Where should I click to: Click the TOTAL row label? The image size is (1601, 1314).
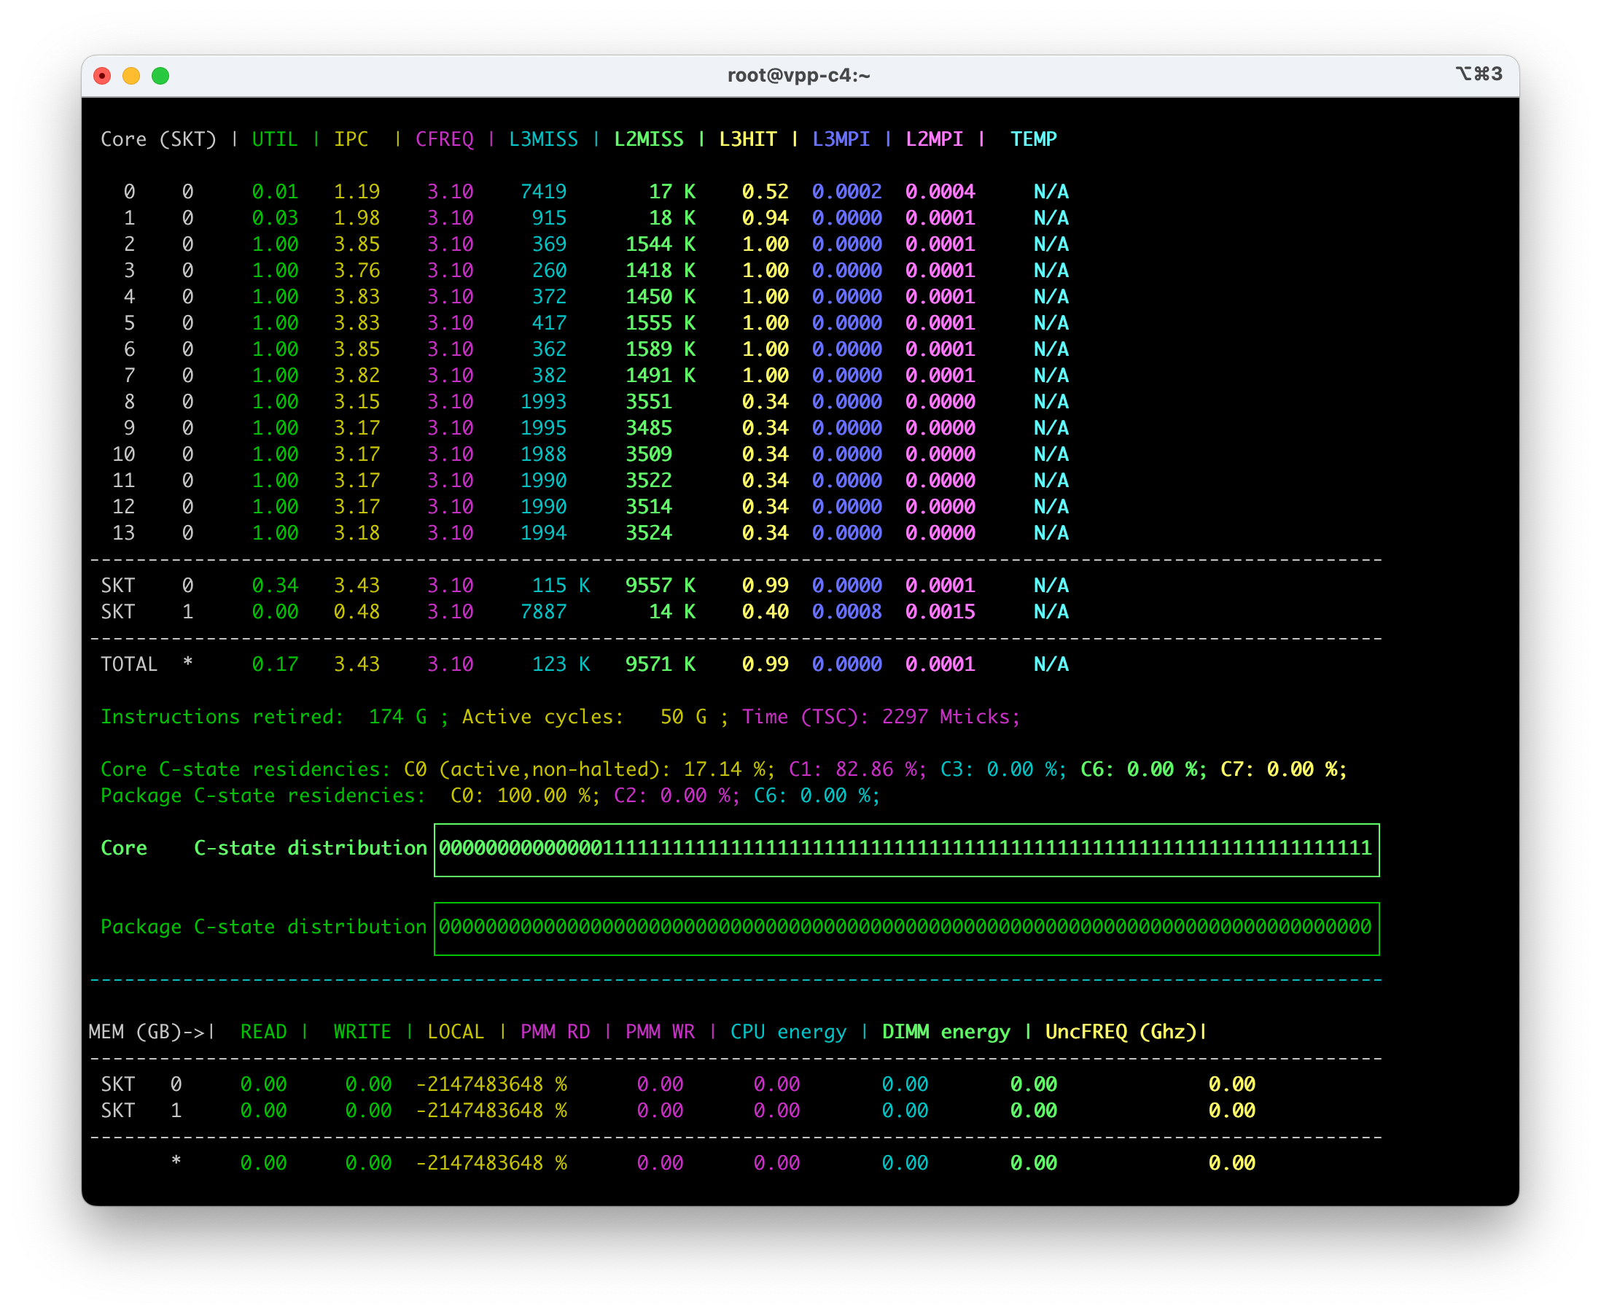[128, 664]
